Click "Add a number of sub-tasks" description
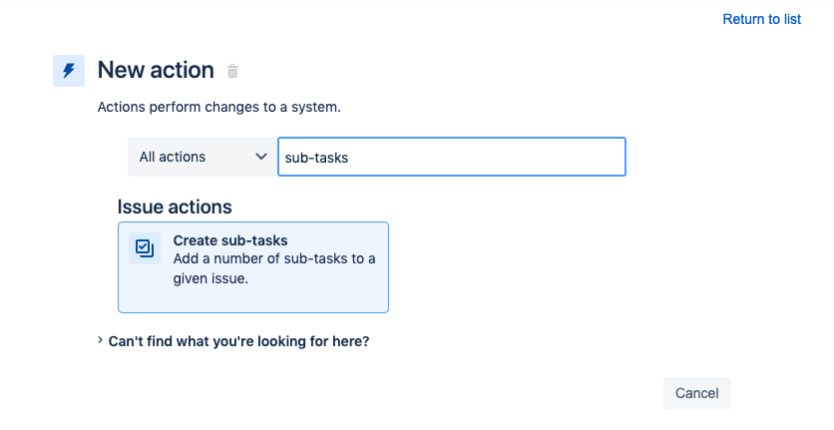Screen dimensions: 834x430 (x=273, y=260)
